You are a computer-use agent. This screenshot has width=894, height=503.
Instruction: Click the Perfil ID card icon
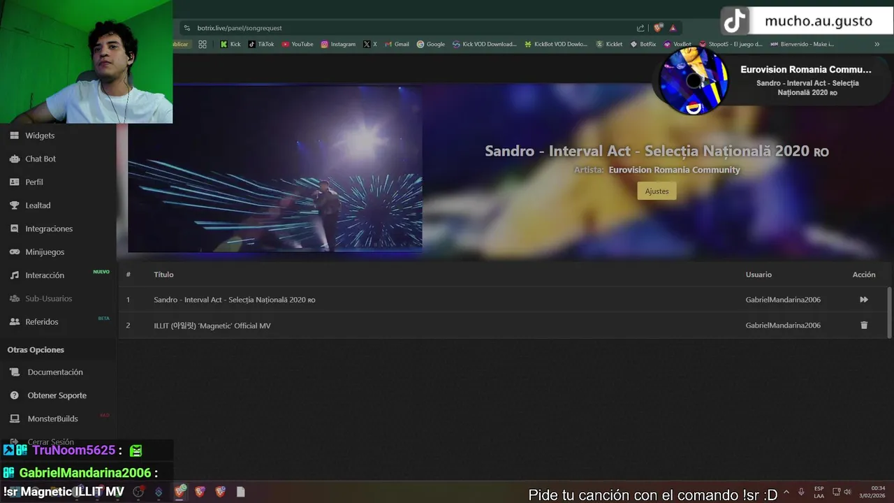(14, 182)
